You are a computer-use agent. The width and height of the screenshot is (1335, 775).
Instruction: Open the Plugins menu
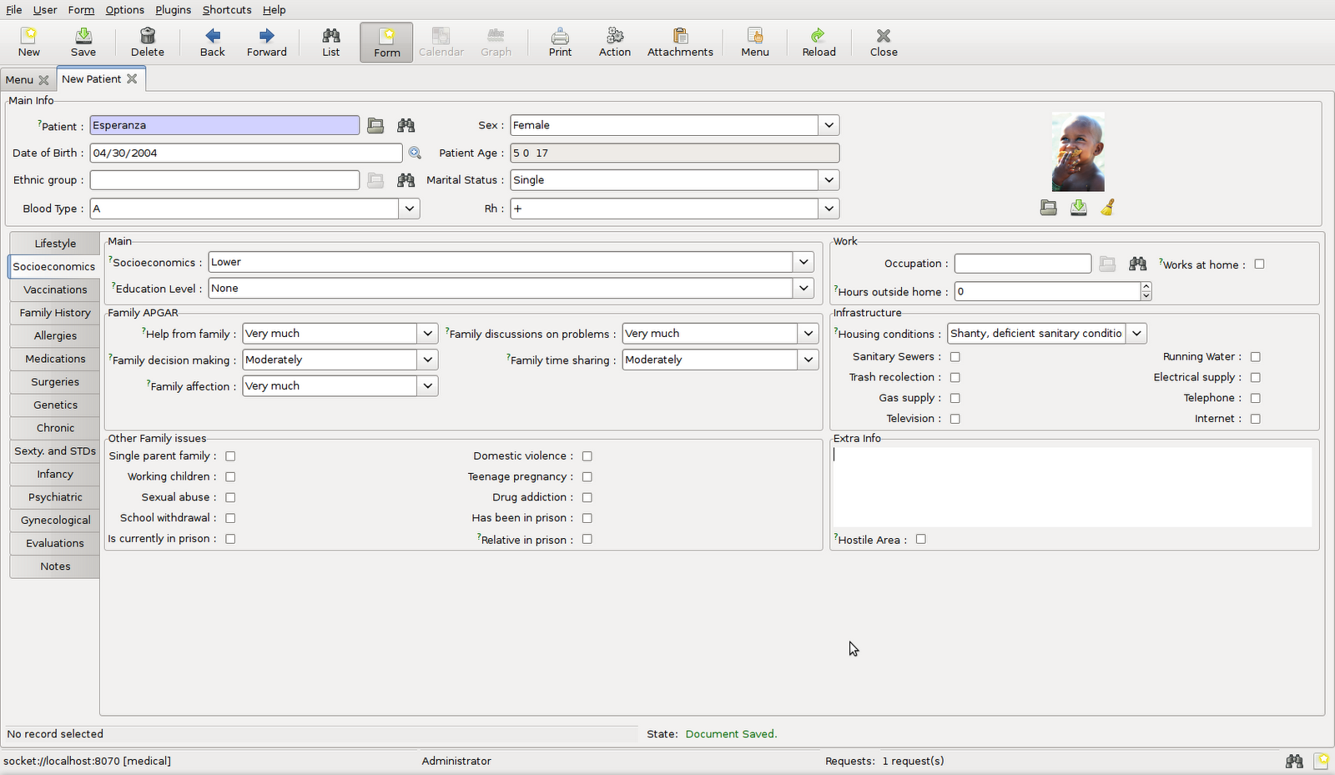point(173,10)
